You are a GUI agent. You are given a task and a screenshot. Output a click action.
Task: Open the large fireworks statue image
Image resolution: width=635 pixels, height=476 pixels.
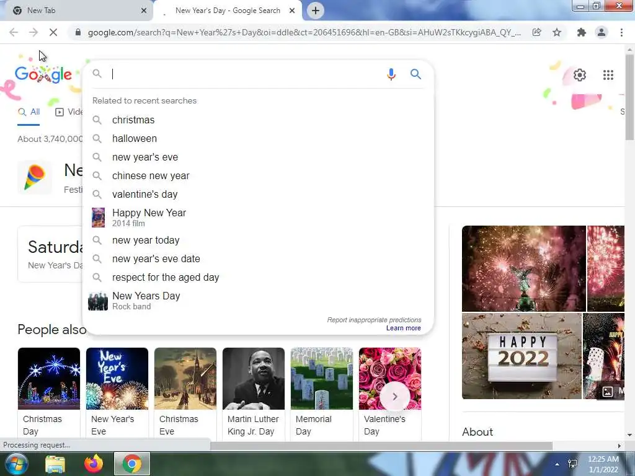pyautogui.click(x=523, y=268)
